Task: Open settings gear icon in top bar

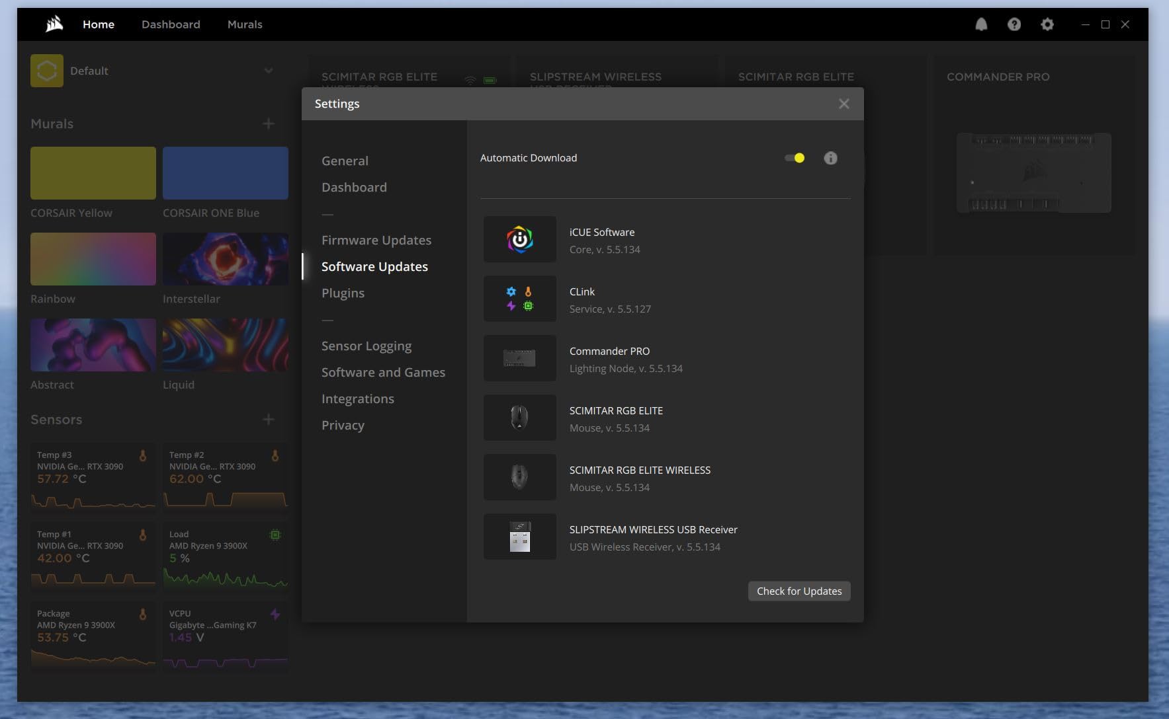Action: point(1047,24)
